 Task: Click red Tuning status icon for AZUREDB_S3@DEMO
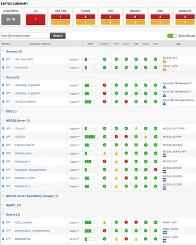tap(105, 85)
